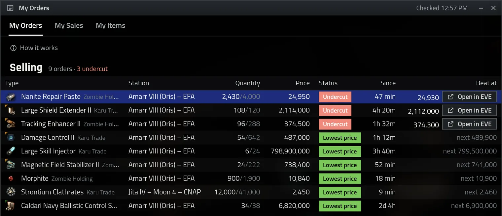Click the Caldari Navy Ballistic Control item icon
The image size is (502, 216).
click(10, 206)
